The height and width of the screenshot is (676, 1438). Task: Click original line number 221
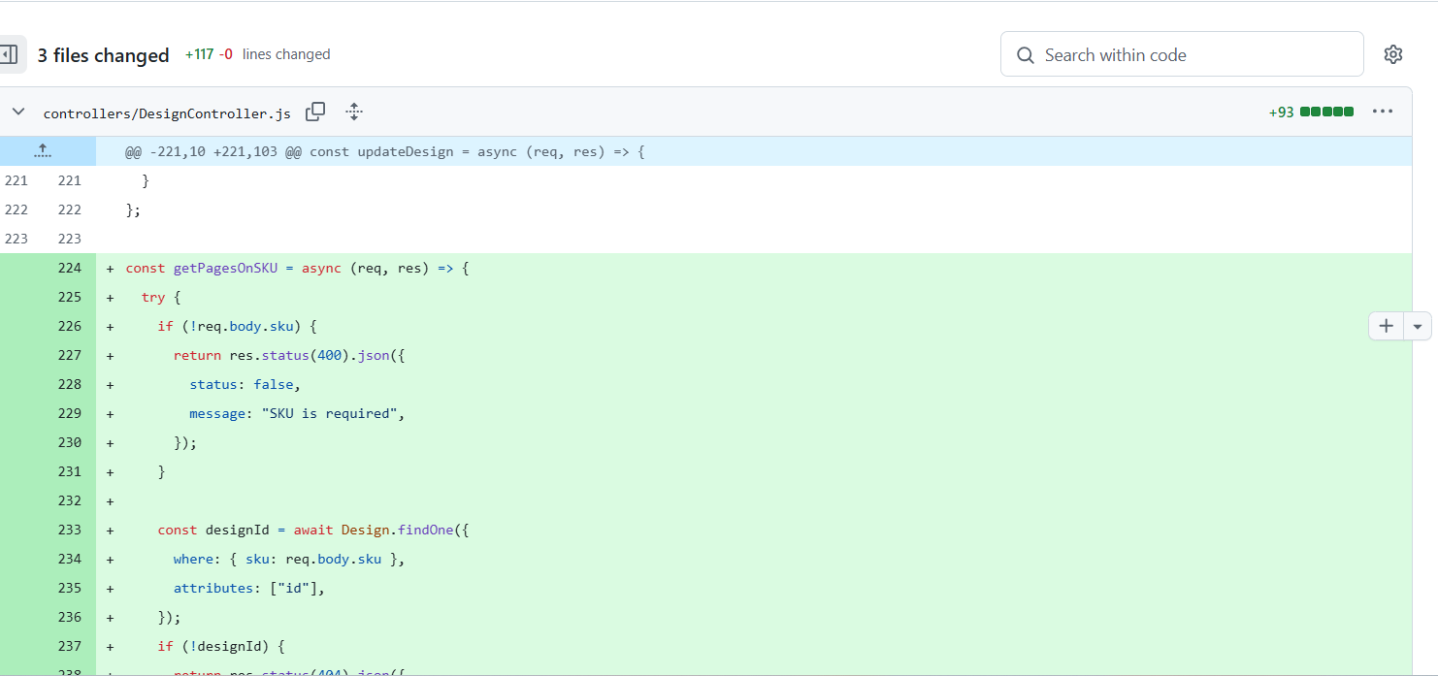point(16,180)
